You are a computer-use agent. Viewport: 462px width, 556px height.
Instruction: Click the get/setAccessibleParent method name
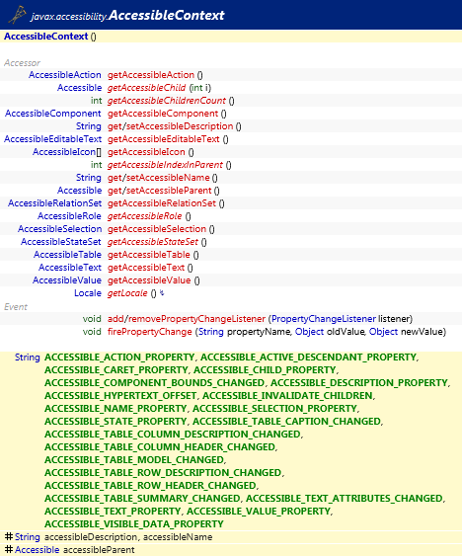[x=160, y=191]
